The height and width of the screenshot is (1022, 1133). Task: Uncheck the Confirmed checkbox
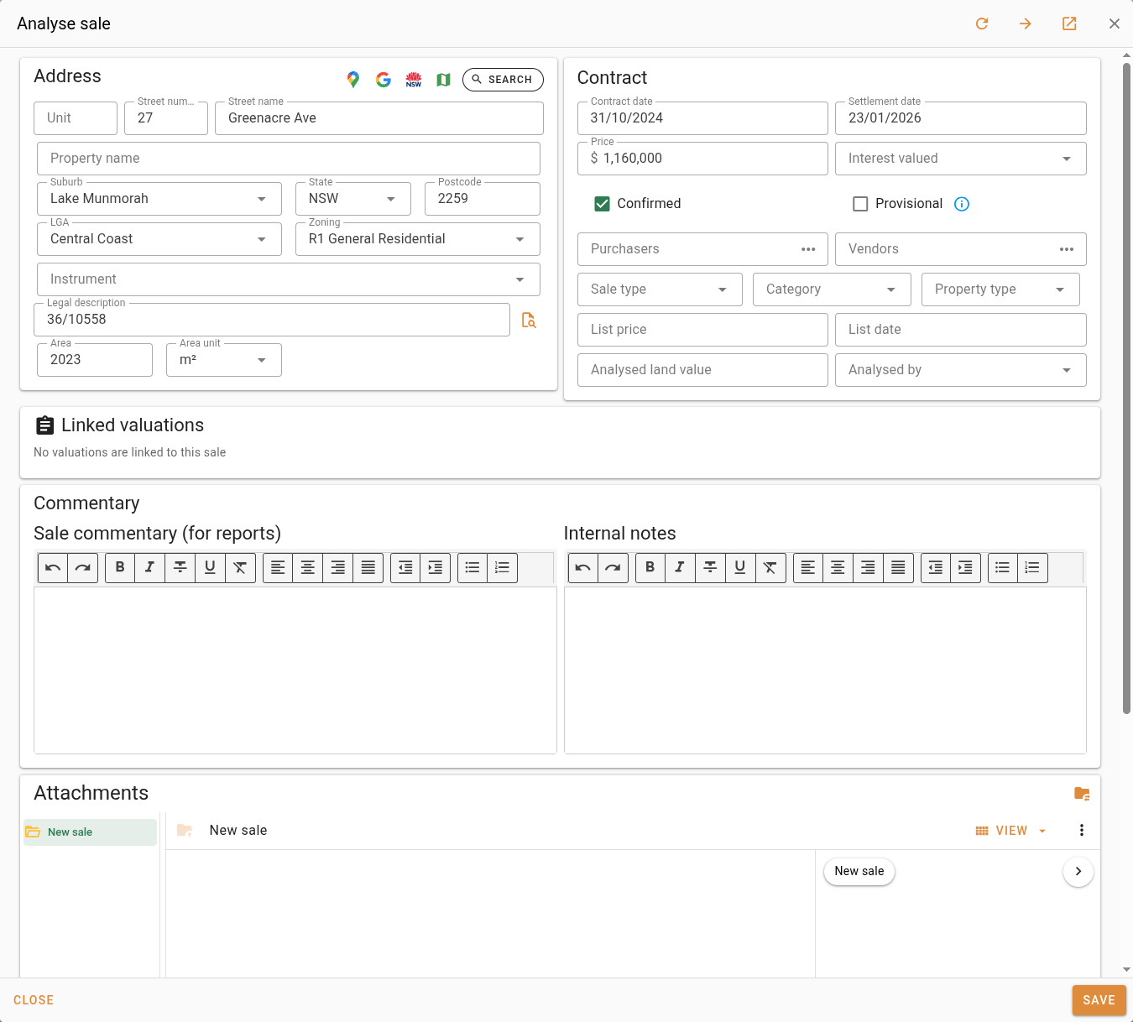pyautogui.click(x=602, y=204)
